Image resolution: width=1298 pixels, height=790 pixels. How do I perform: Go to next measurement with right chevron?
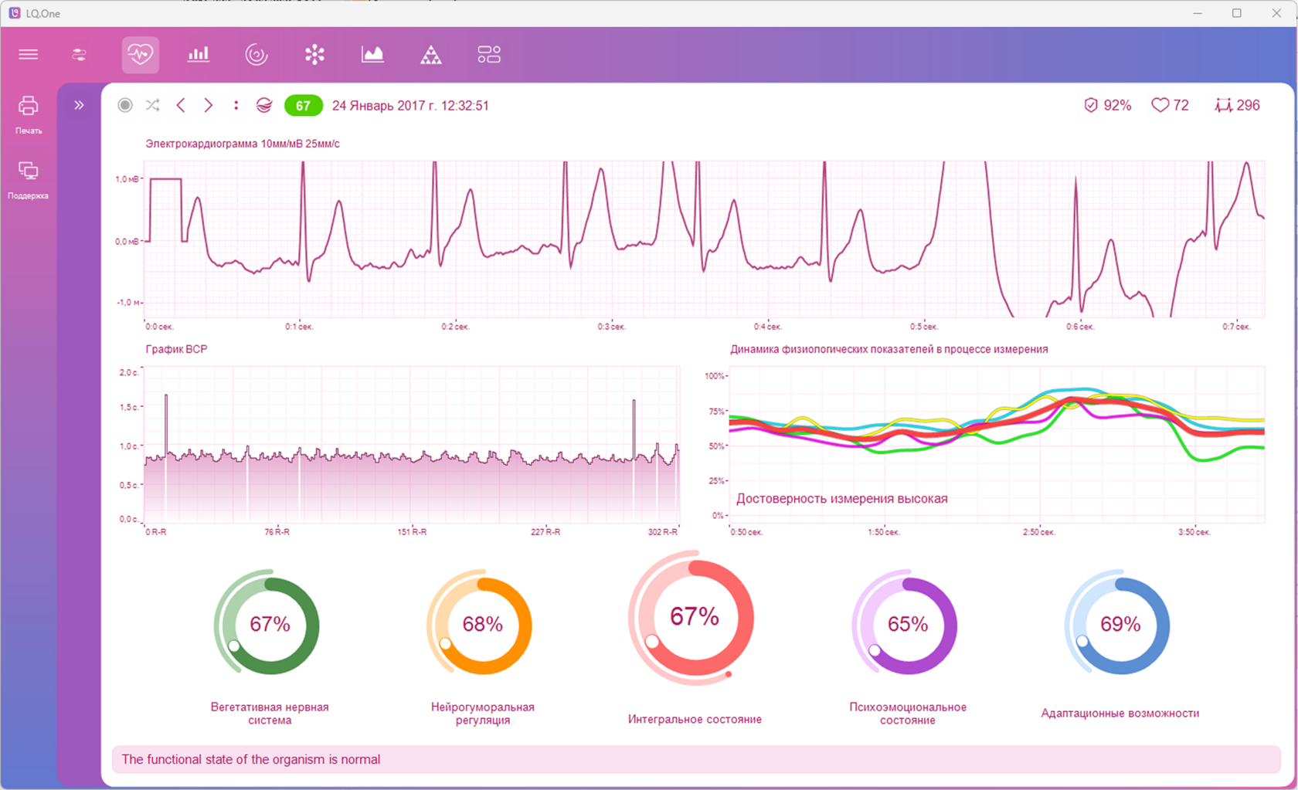click(209, 105)
